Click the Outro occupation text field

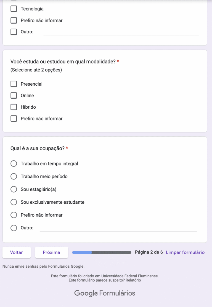click(118, 228)
